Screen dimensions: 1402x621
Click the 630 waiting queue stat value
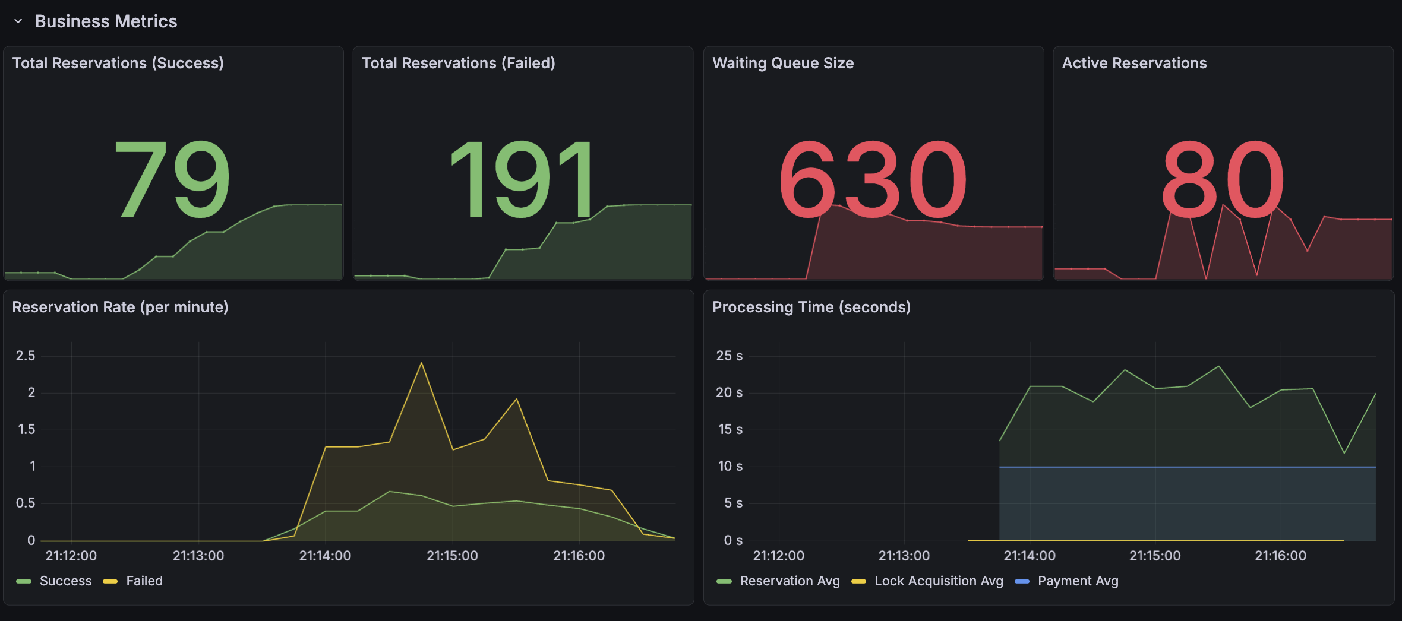[x=872, y=179]
